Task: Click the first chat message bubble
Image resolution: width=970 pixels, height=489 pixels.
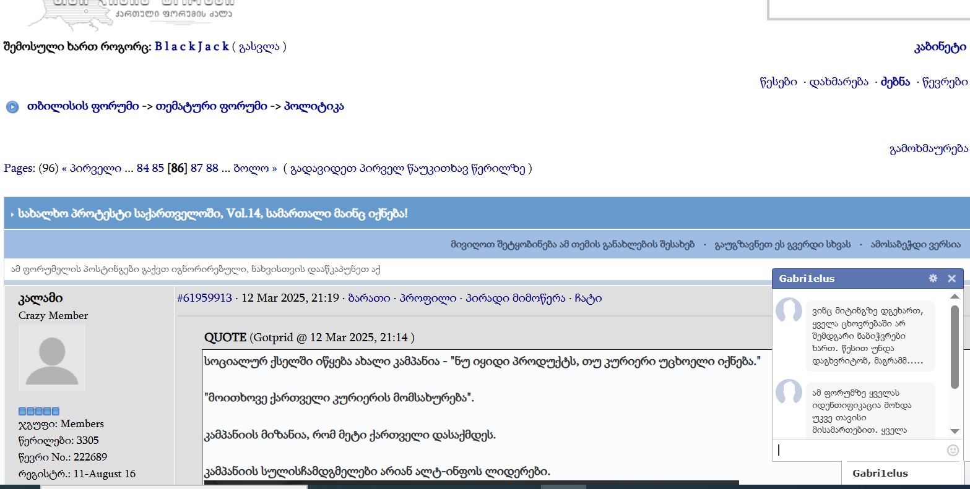Action: [x=870, y=336]
